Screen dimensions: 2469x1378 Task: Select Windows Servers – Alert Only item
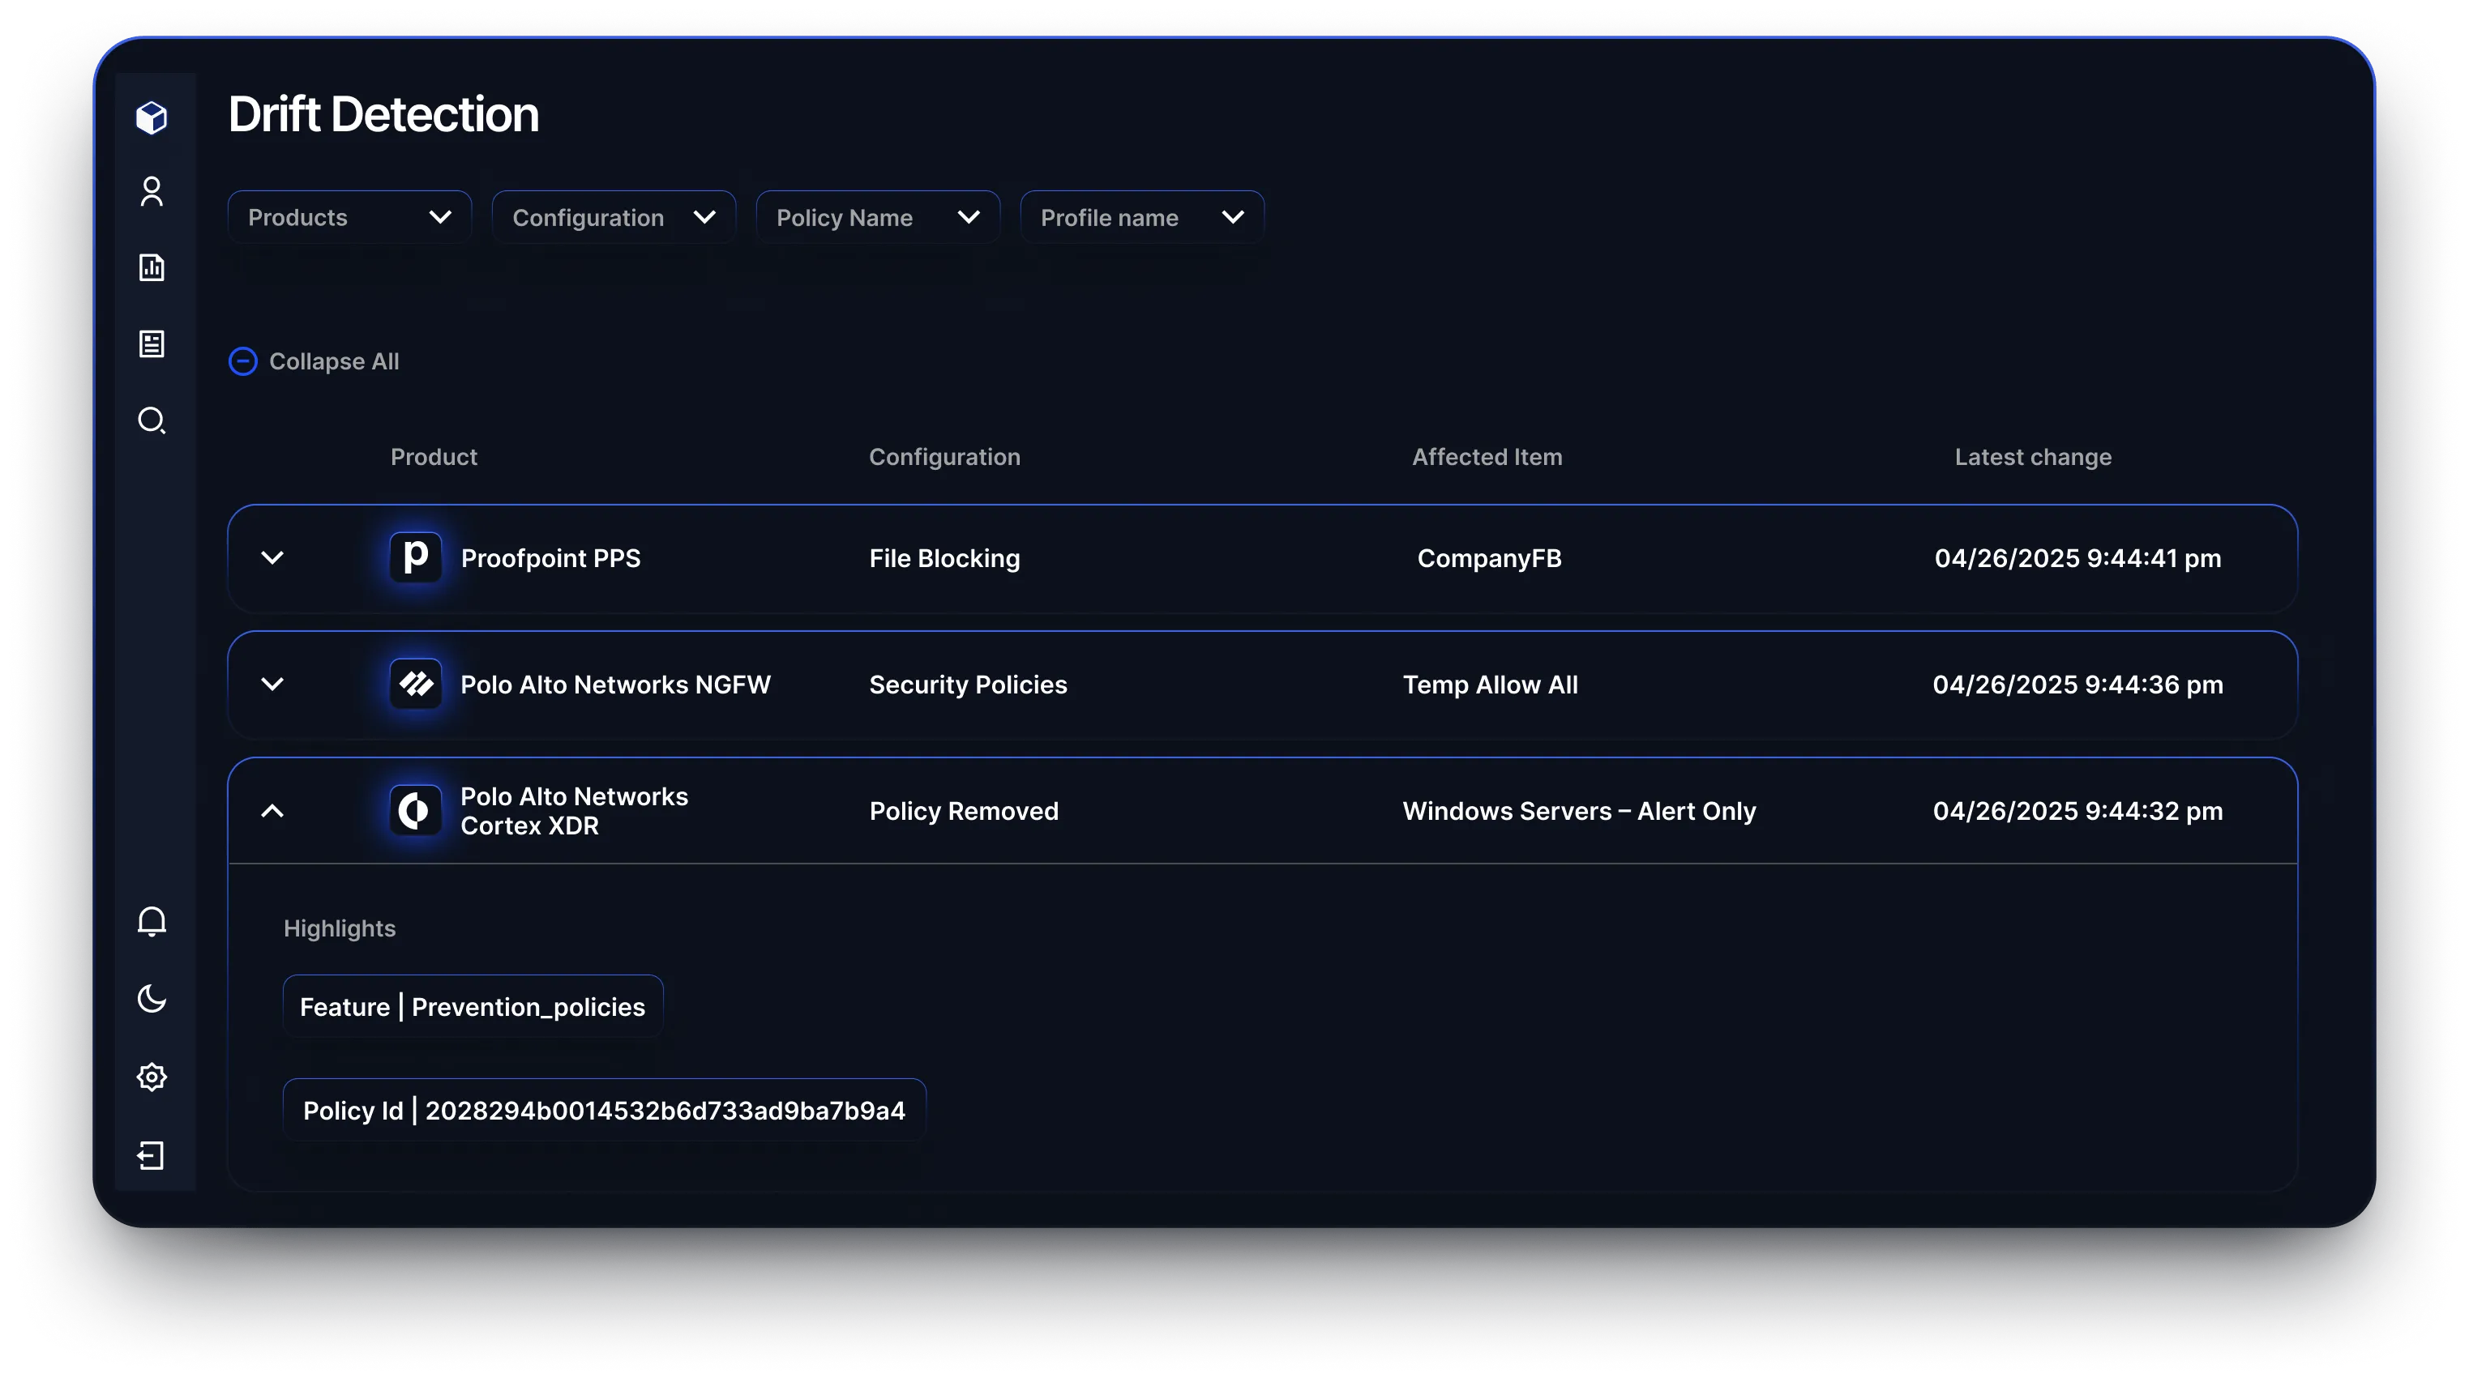point(1579,810)
